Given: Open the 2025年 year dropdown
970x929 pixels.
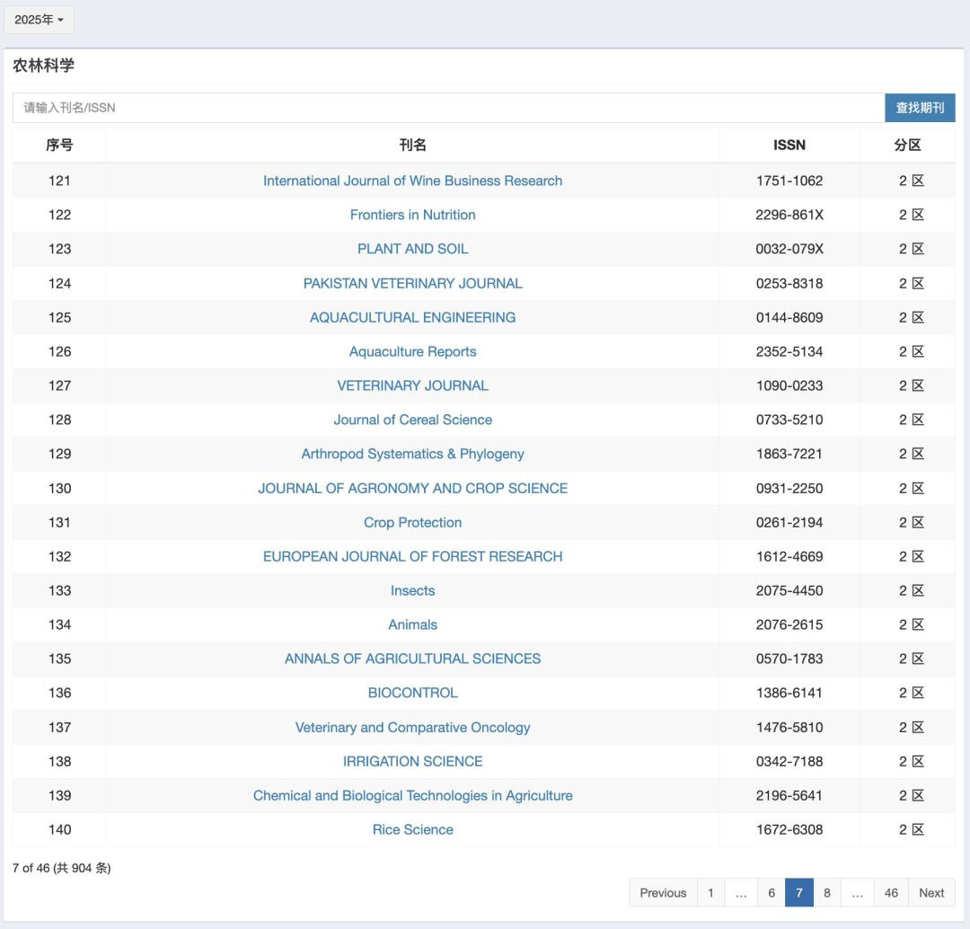Looking at the screenshot, I should pyautogui.click(x=39, y=20).
